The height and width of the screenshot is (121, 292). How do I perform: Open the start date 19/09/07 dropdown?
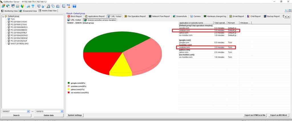(x=28, y=111)
